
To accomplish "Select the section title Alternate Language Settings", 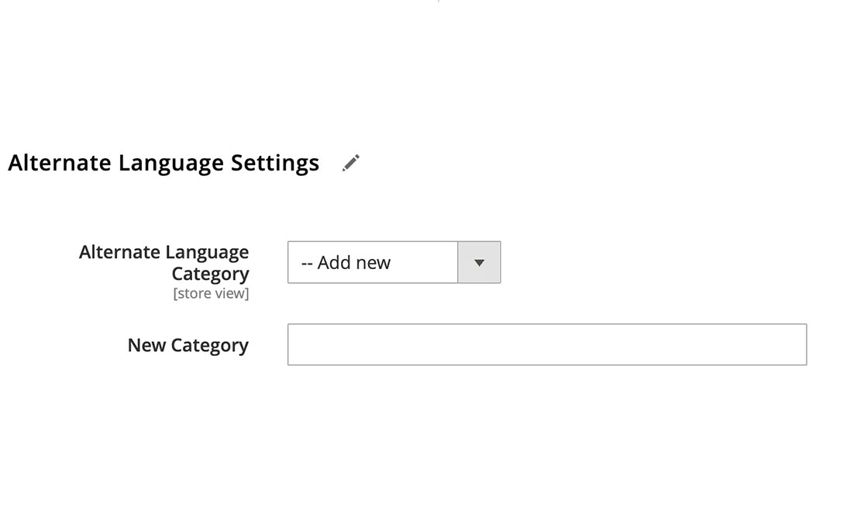I will coord(163,163).
